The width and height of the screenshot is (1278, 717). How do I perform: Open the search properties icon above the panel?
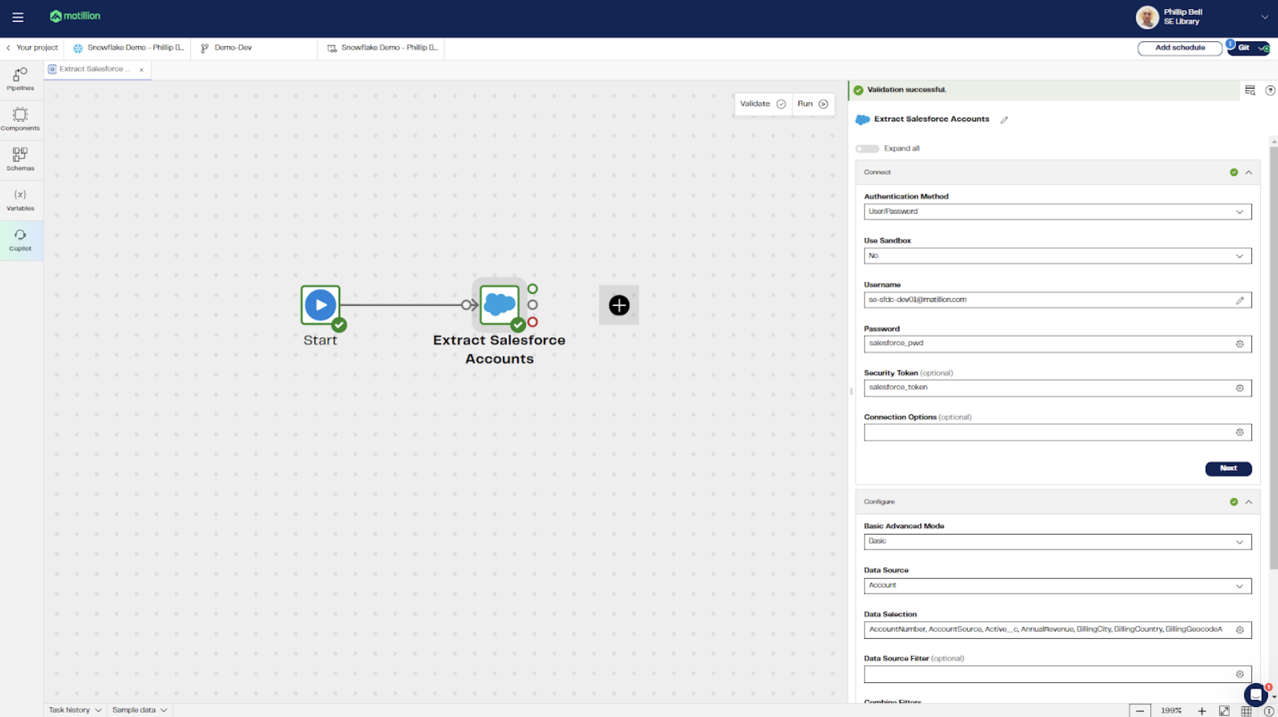[x=1250, y=90]
